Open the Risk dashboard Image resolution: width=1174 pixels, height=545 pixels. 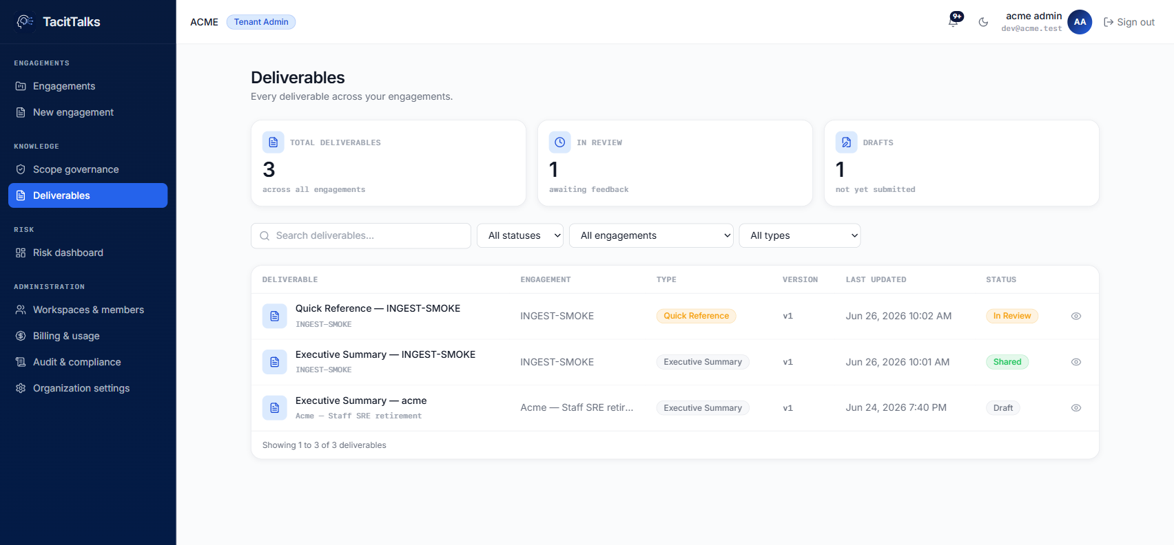[x=87, y=253]
